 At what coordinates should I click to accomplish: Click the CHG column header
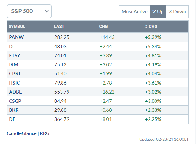pyautogui.click(x=104, y=27)
